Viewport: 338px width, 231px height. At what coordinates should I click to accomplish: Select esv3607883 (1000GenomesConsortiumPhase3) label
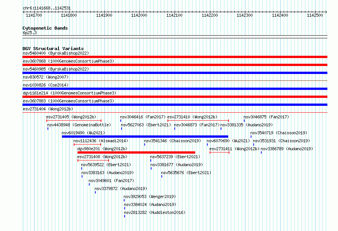pyautogui.click(x=68, y=101)
